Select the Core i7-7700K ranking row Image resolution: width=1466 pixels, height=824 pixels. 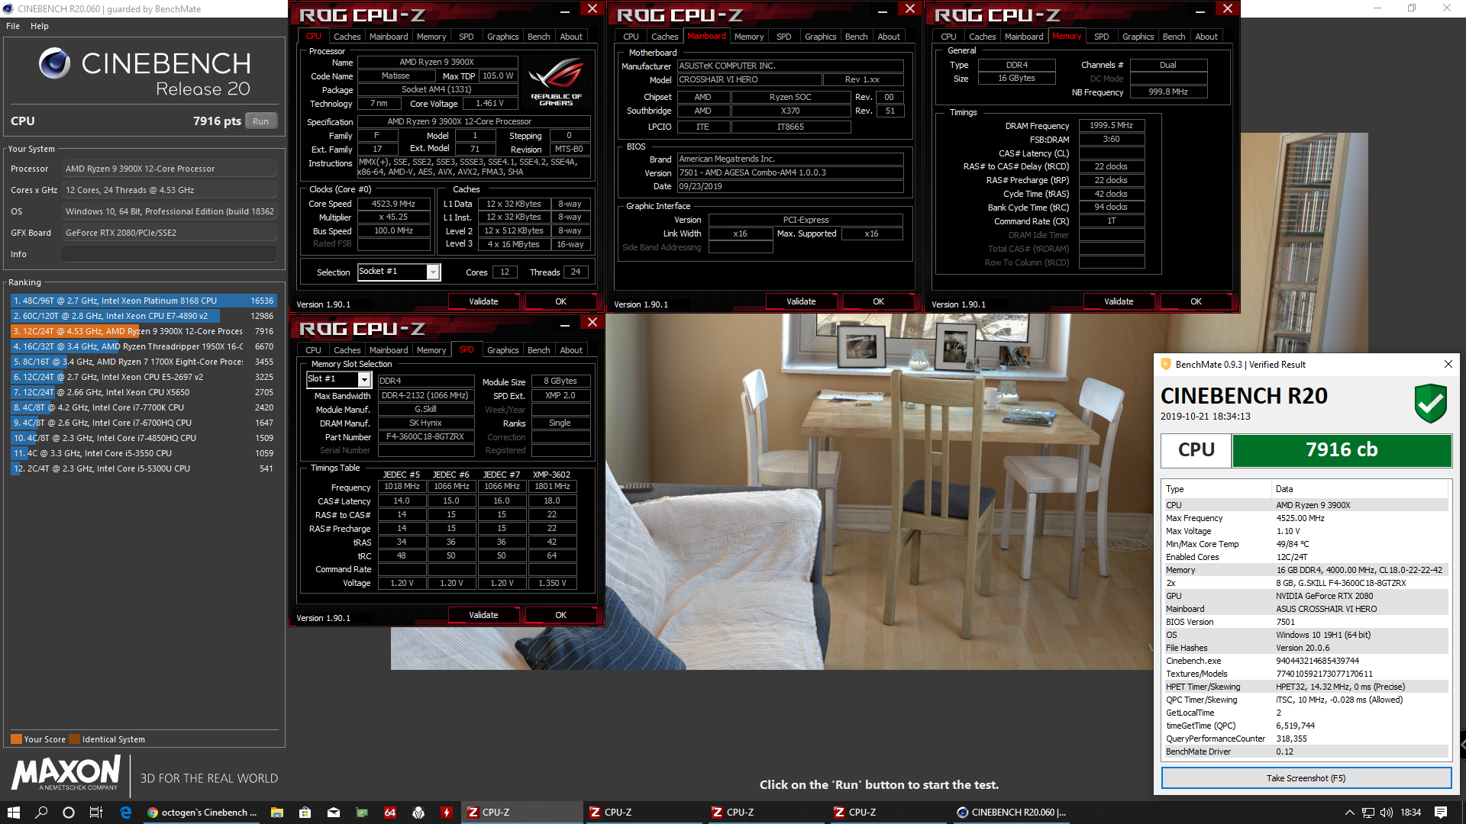click(x=144, y=407)
